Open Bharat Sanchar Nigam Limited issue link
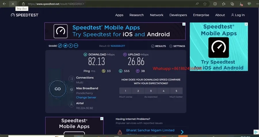The height and width of the screenshot is (137, 259). pos(150,130)
